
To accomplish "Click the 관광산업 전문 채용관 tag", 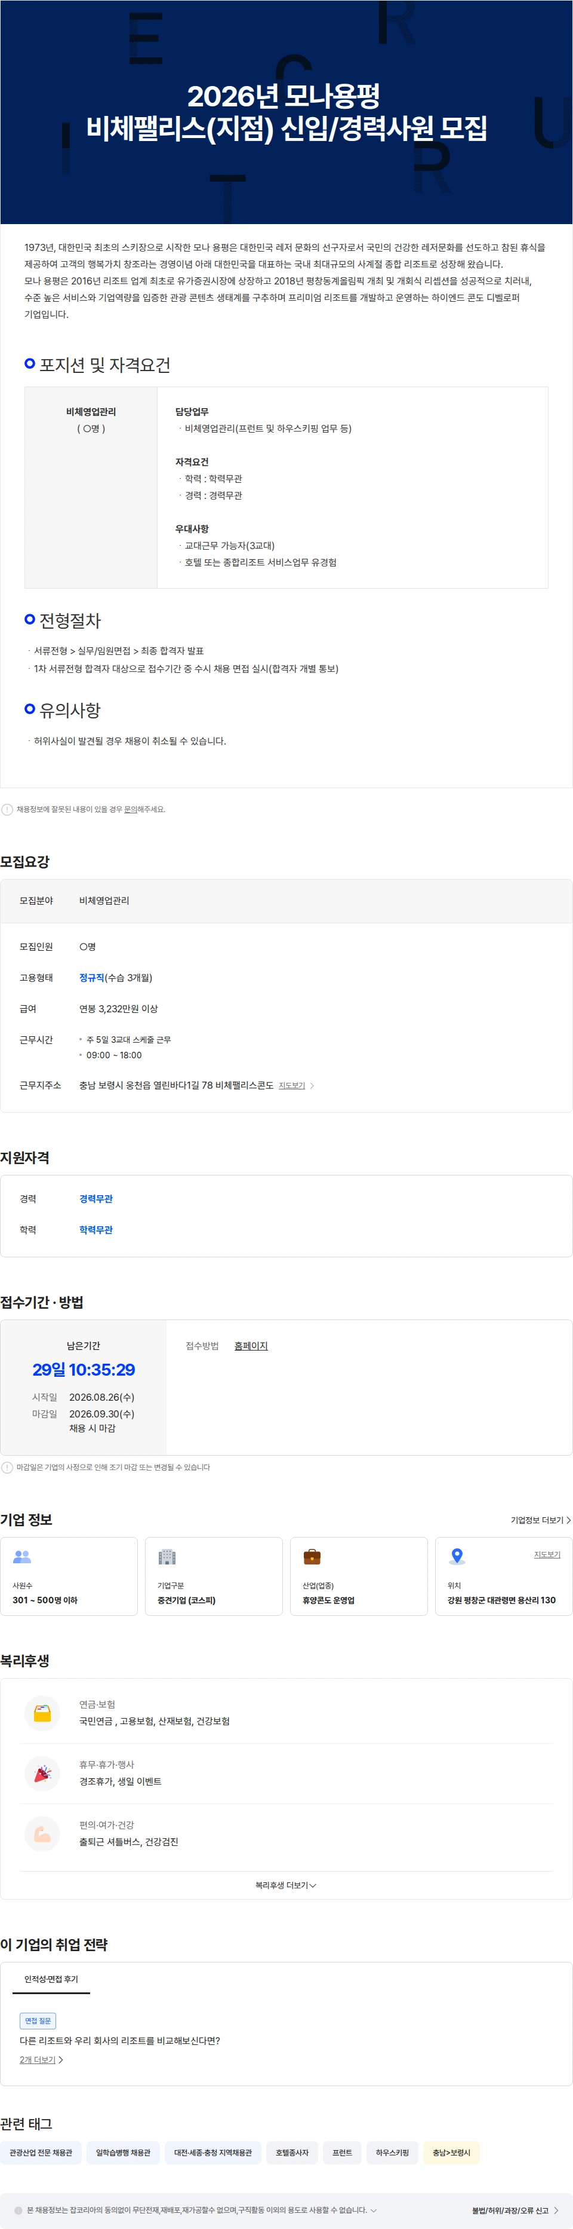I will click(x=41, y=2152).
